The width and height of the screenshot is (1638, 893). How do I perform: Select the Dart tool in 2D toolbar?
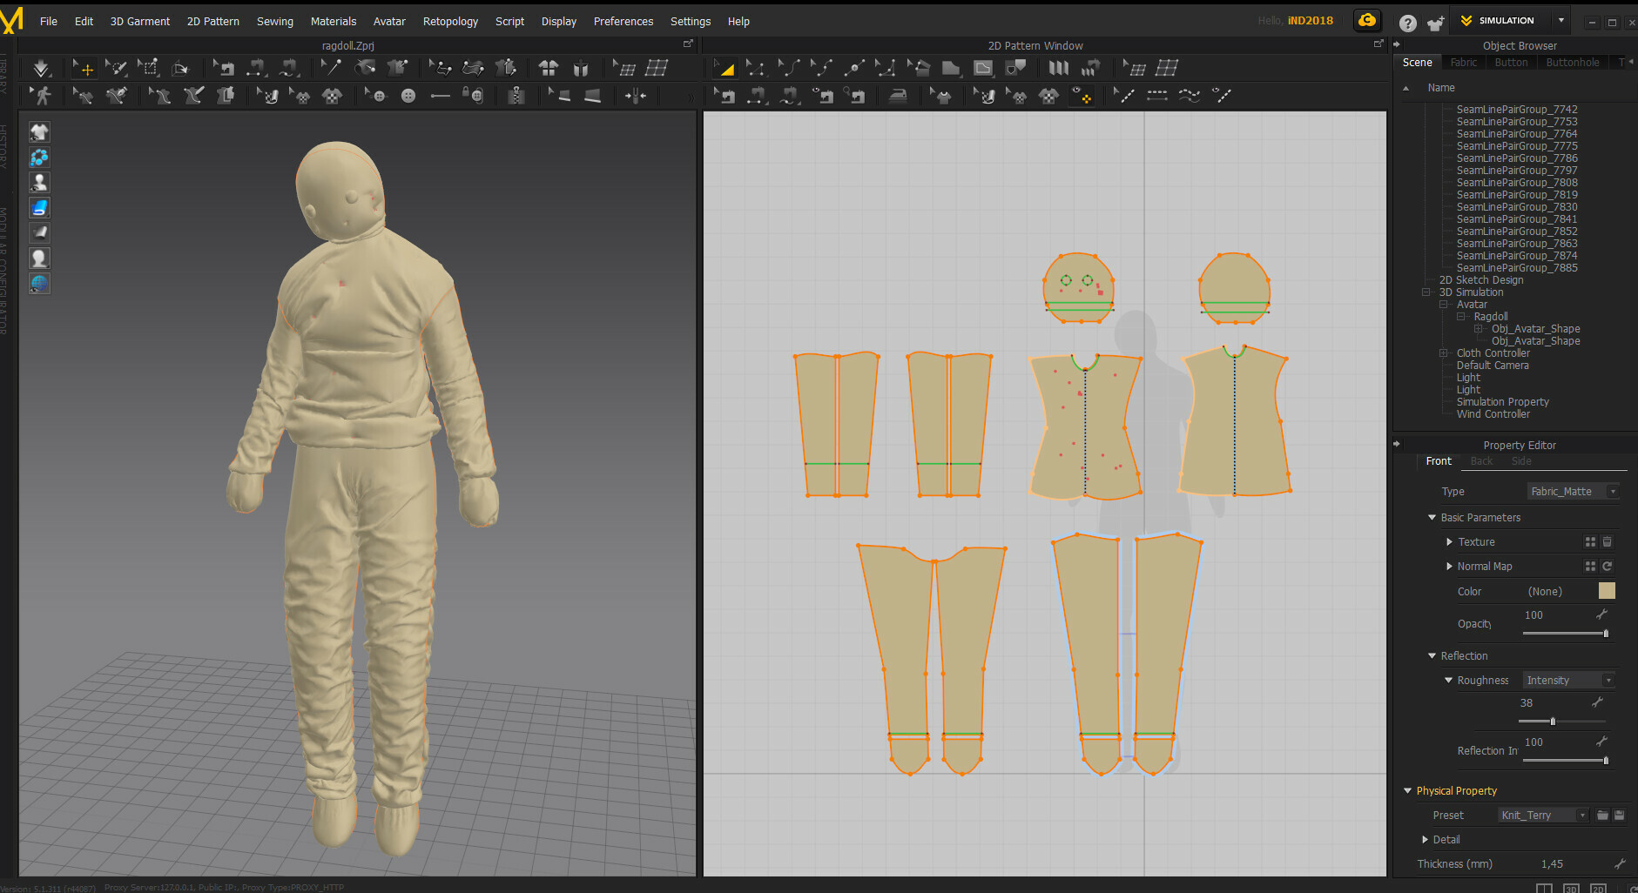(x=1015, y=68)
